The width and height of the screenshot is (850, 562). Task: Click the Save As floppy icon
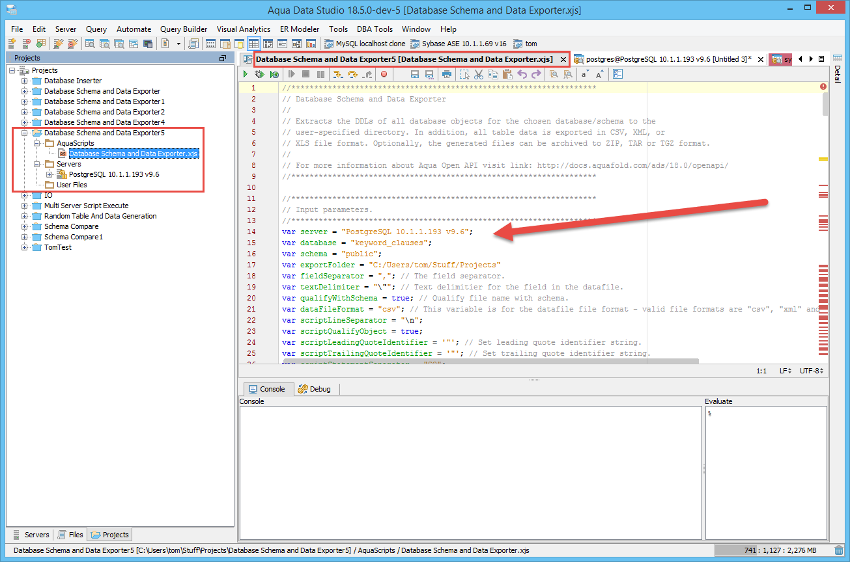coord(429,74)
